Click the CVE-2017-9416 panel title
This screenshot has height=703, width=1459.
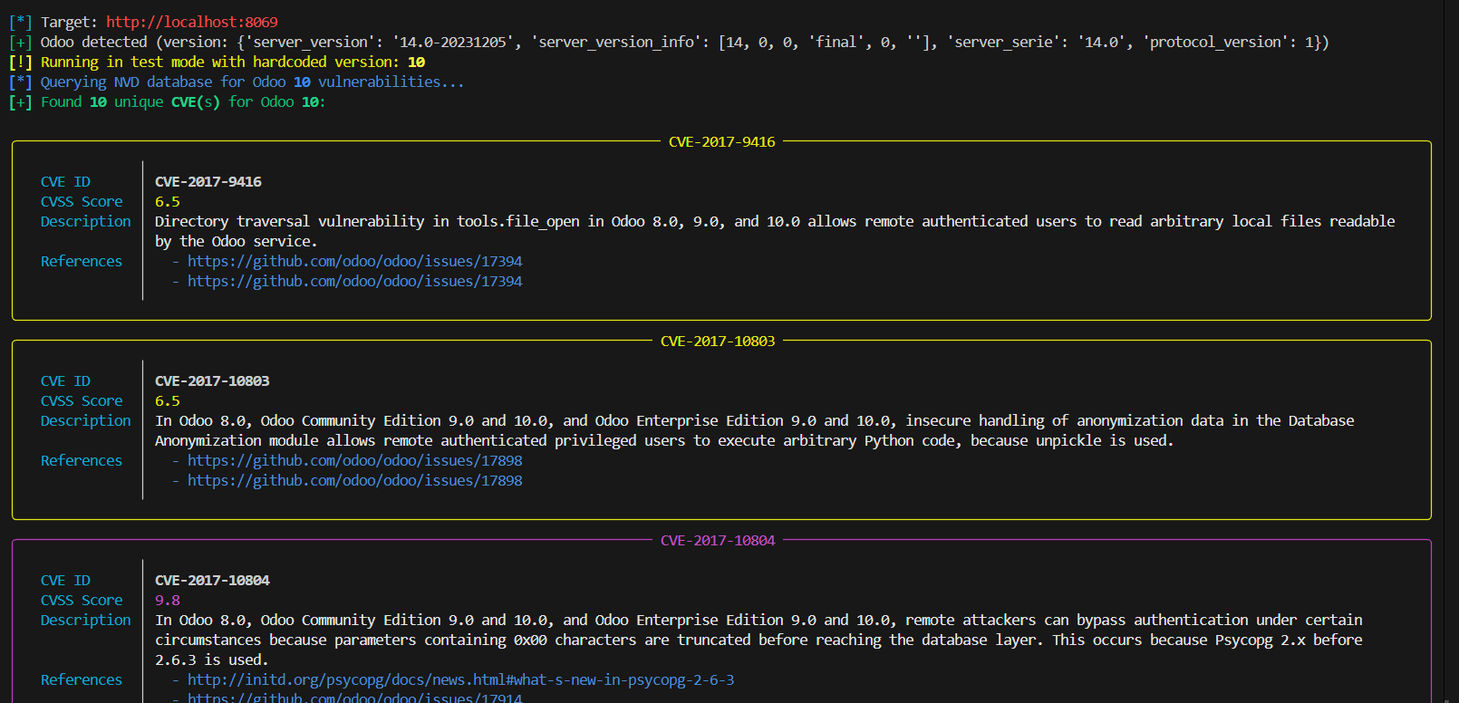pyautogui.click(x=721, y=141)
